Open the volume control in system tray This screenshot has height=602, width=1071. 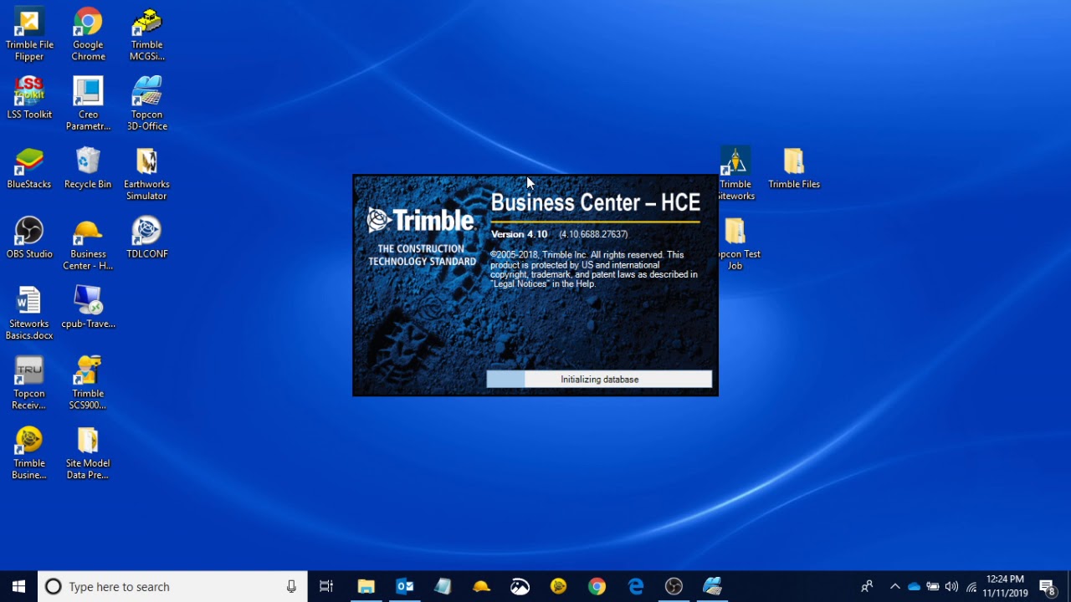point(951,586)
